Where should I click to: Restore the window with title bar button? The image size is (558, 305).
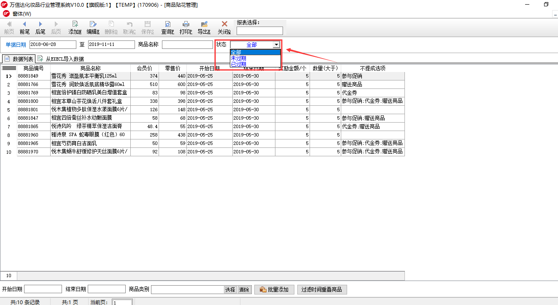546,5
